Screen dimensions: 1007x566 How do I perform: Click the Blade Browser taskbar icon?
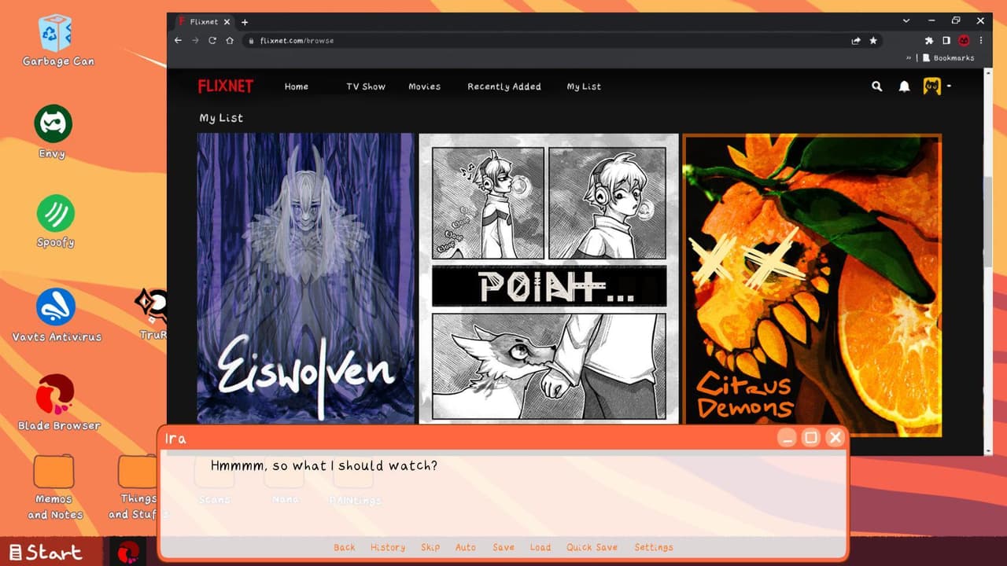click(x=127, y=553)
